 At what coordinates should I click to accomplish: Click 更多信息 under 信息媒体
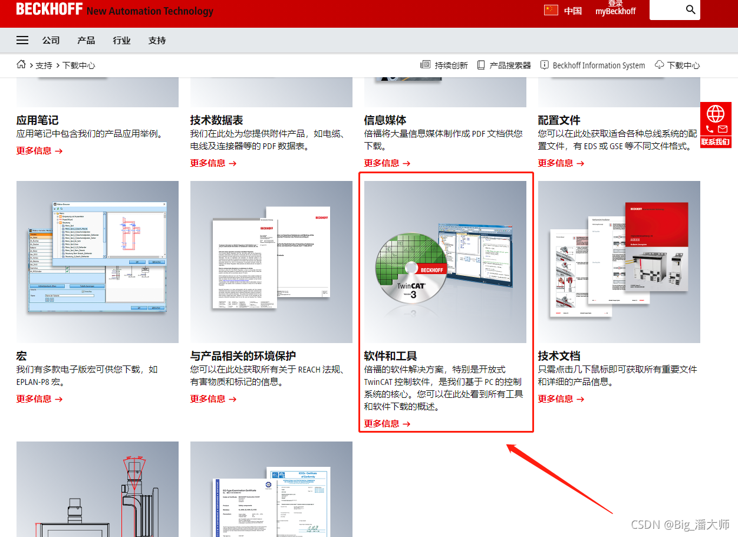tap(387, 163)
